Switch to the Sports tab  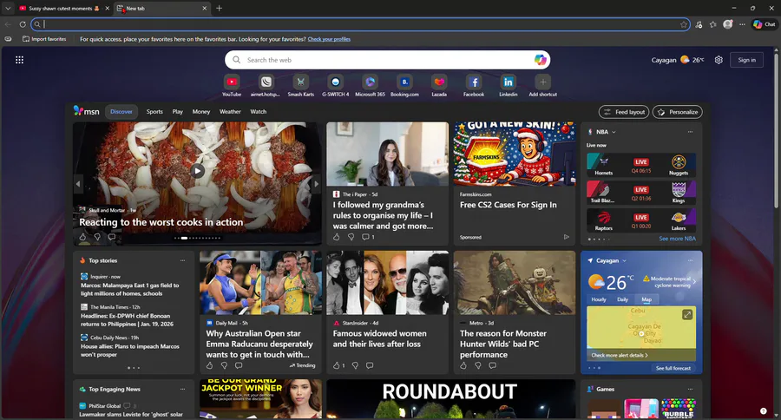tap(154, 112)
